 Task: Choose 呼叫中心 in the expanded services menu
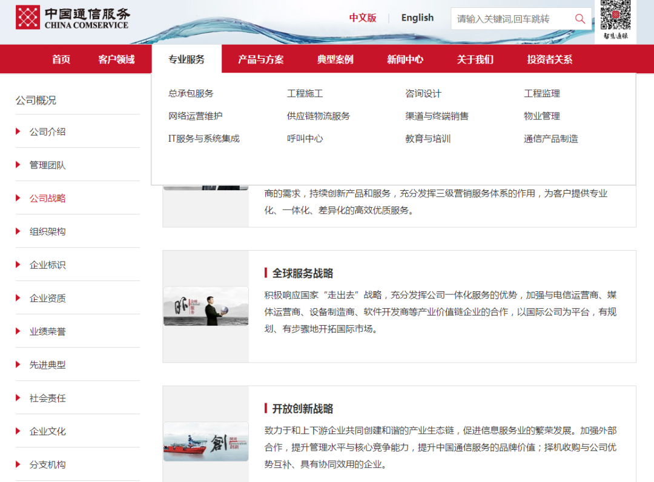(x=304, y=137)
